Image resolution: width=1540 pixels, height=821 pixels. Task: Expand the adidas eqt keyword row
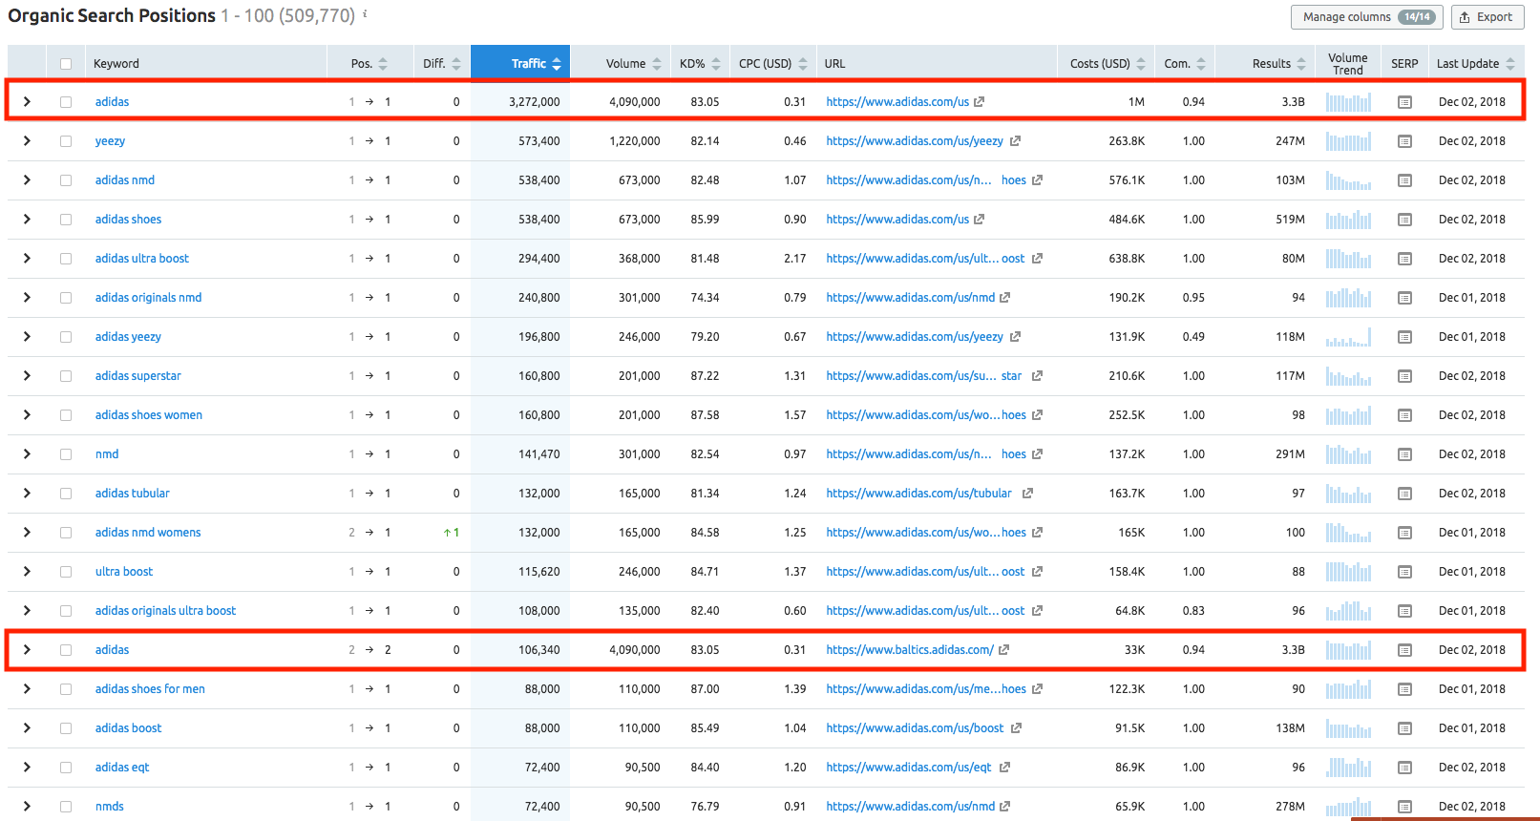tap(27, 767)
